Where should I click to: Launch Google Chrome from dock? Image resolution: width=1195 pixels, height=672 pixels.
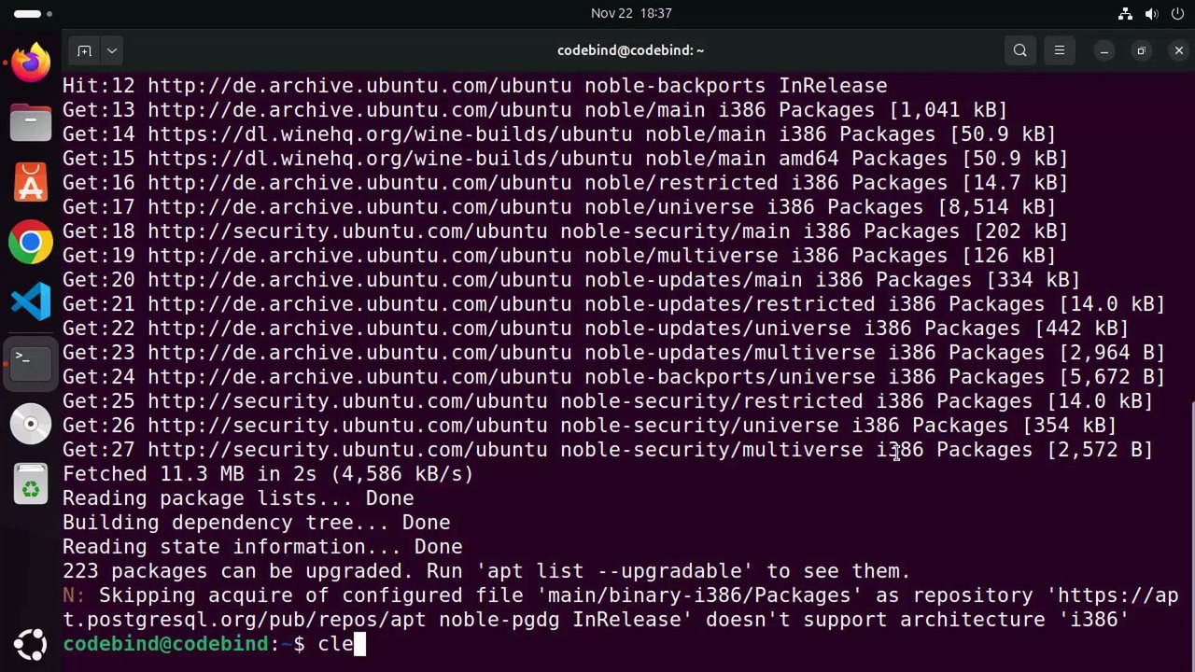tap(31, 243)
